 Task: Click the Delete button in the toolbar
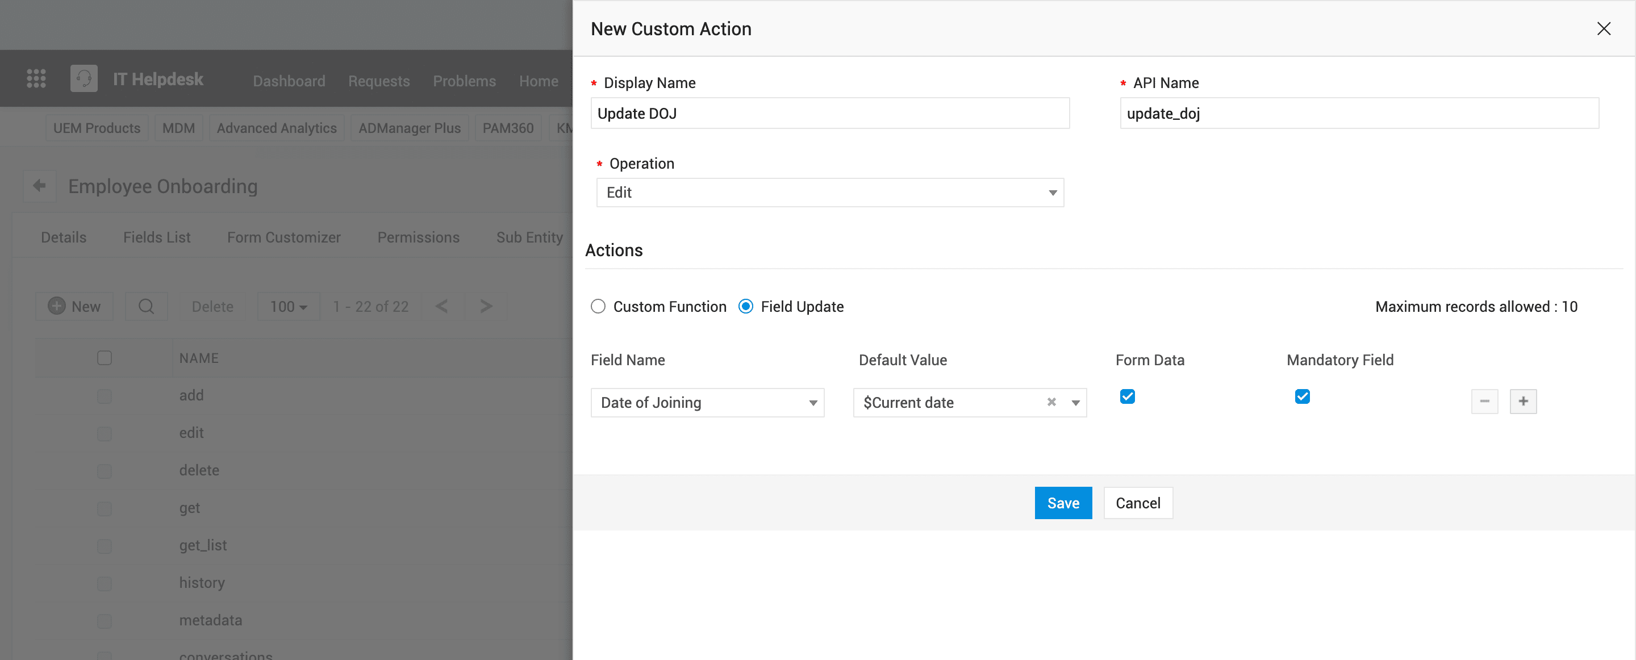212,306
